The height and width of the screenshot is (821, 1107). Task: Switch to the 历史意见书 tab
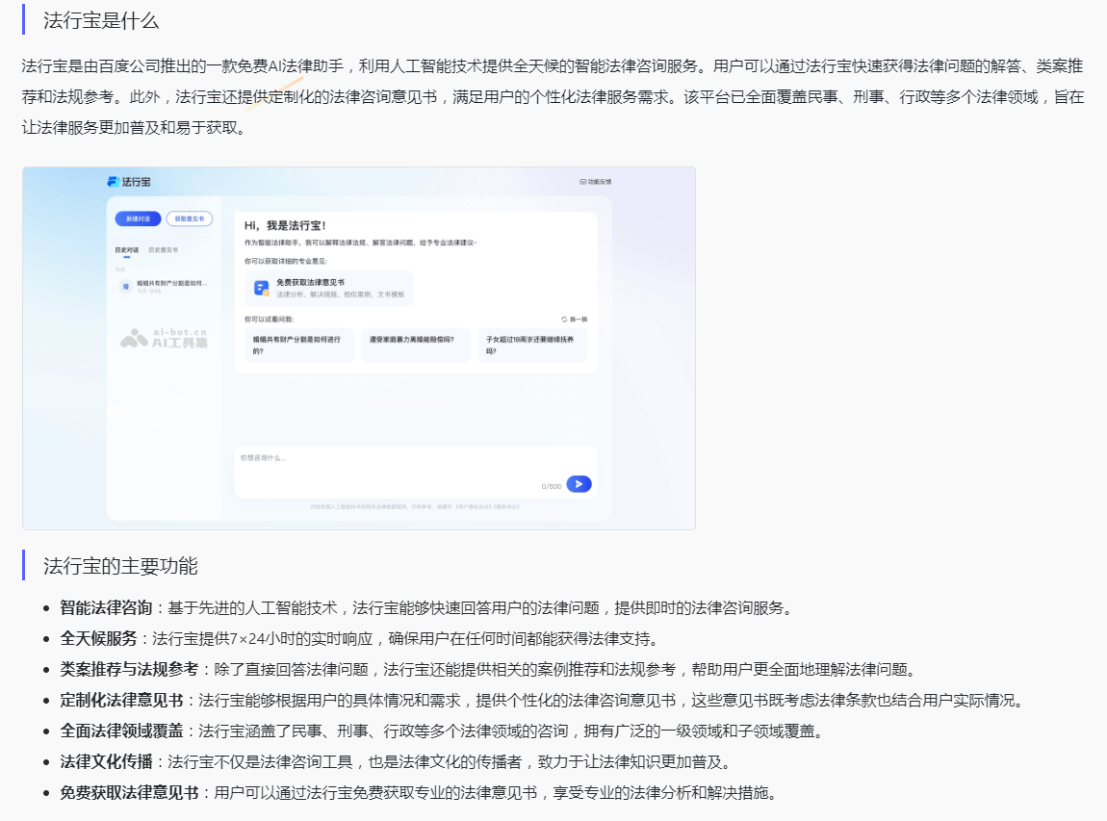tap(163, 250)
